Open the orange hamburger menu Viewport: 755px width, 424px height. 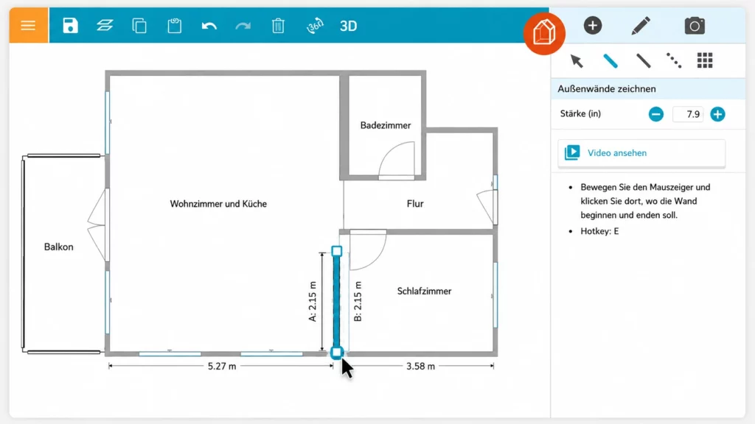[x=29, y=26]
